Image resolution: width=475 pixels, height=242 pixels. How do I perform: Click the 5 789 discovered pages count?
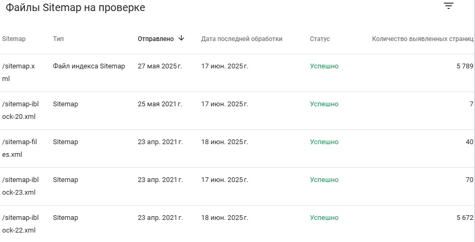[x=464, y=66]
